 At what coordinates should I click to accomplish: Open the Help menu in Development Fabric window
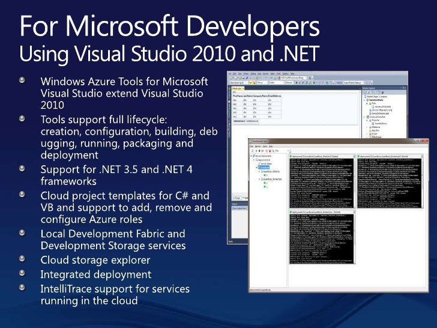coord(271,146)
